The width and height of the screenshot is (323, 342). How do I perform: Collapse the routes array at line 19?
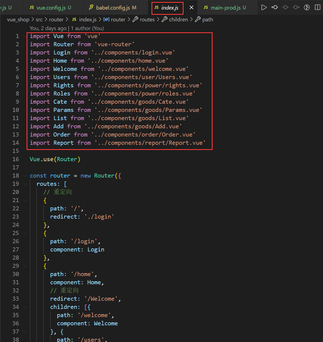[25, 184]
